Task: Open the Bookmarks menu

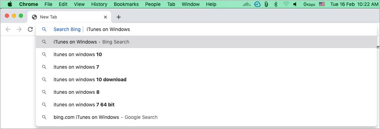Action: [126, 4]
